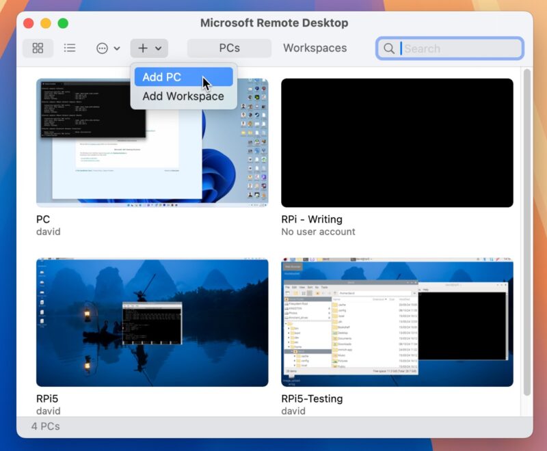Click the magnifying glass search icon
Viewport: 547px width, 451px height.
pos(389,49)
